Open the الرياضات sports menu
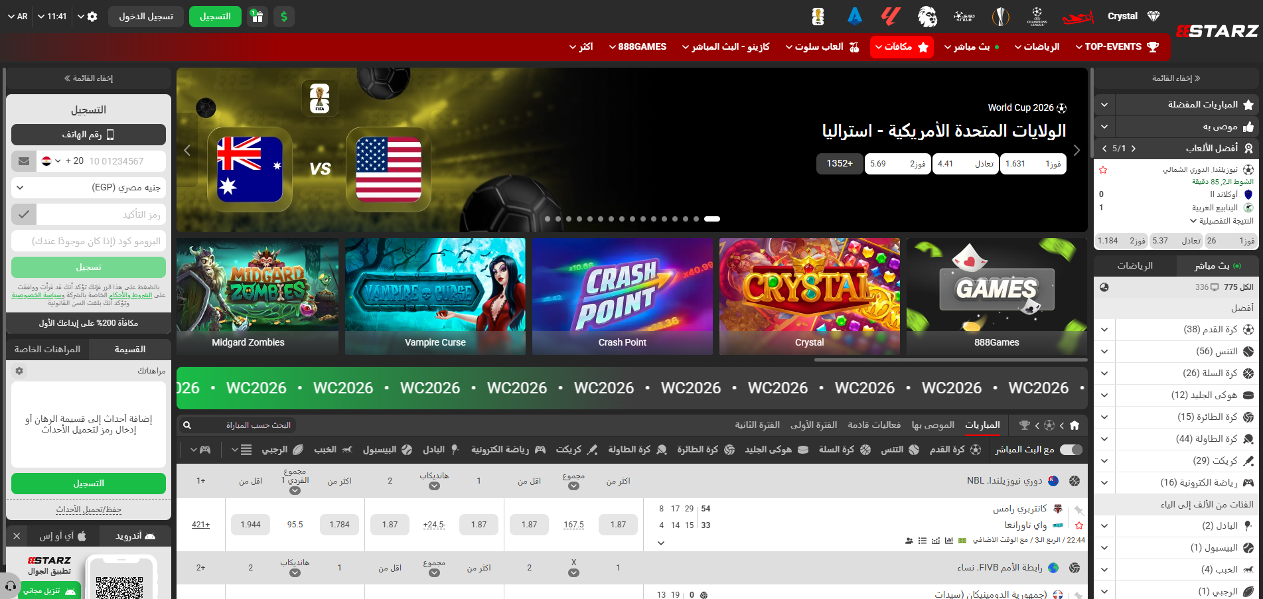This screenshot has width=1263, height=599. click(1037, 47)
